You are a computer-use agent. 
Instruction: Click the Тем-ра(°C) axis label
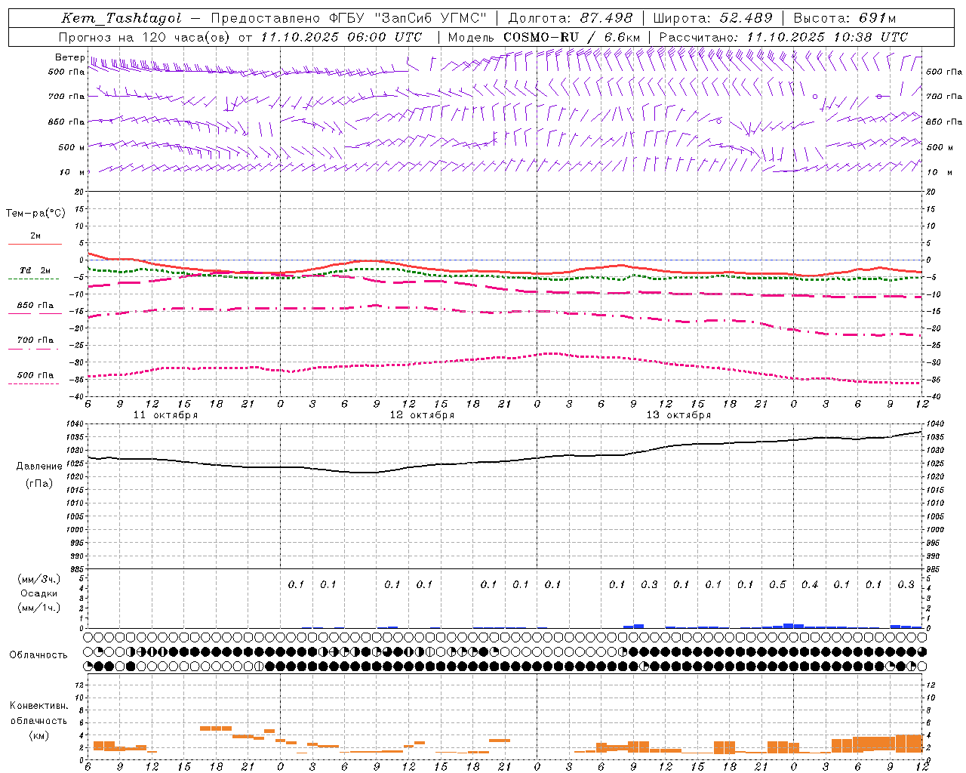click(35, 214)
